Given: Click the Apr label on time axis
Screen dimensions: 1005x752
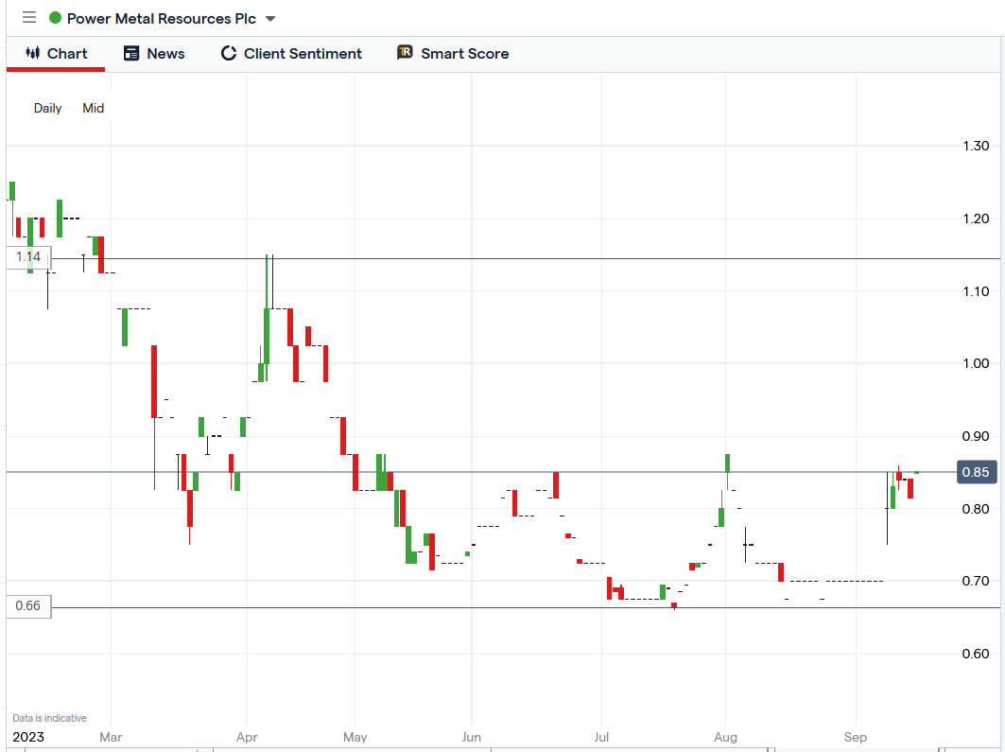Looking at the screenshot, I should [x=247, y=737].
